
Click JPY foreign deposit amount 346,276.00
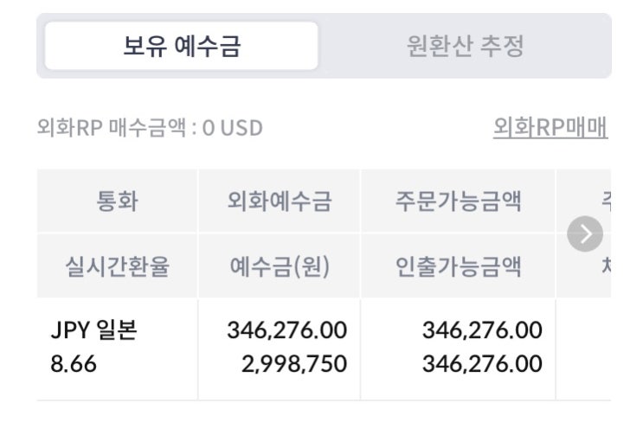286,329
